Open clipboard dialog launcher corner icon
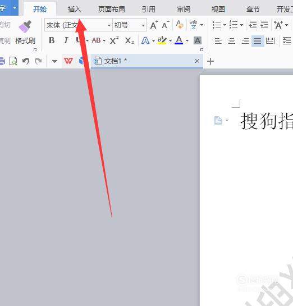Screen dimensions: 293x306 pyautogui.click(x=35, y=50)
